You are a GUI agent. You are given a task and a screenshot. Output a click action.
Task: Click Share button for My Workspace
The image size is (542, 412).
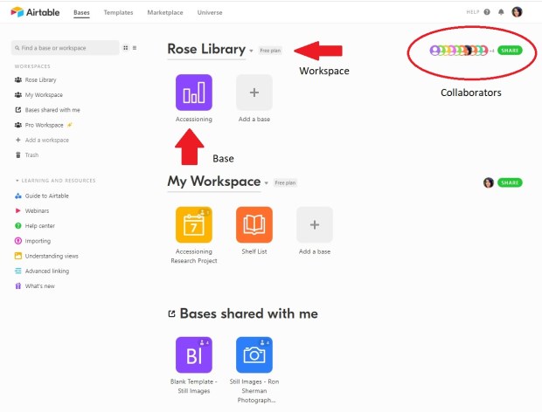(510, 182)
